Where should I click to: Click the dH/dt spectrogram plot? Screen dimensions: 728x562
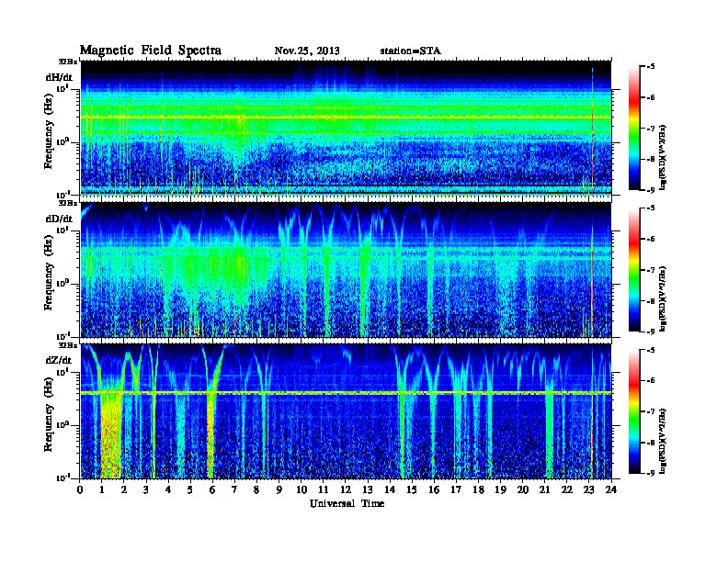(x=346, y=128)
